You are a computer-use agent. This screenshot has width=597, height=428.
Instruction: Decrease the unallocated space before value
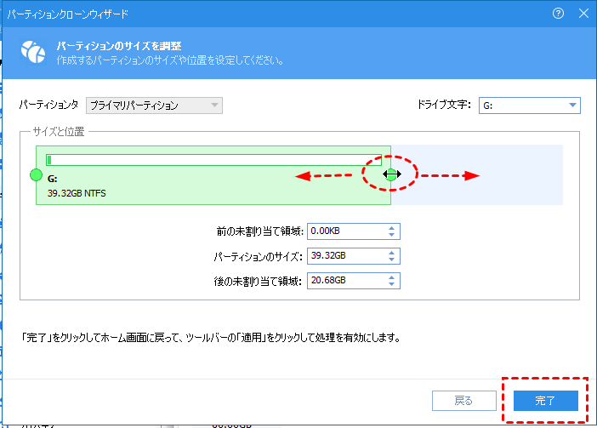click(x=391, y=235)
